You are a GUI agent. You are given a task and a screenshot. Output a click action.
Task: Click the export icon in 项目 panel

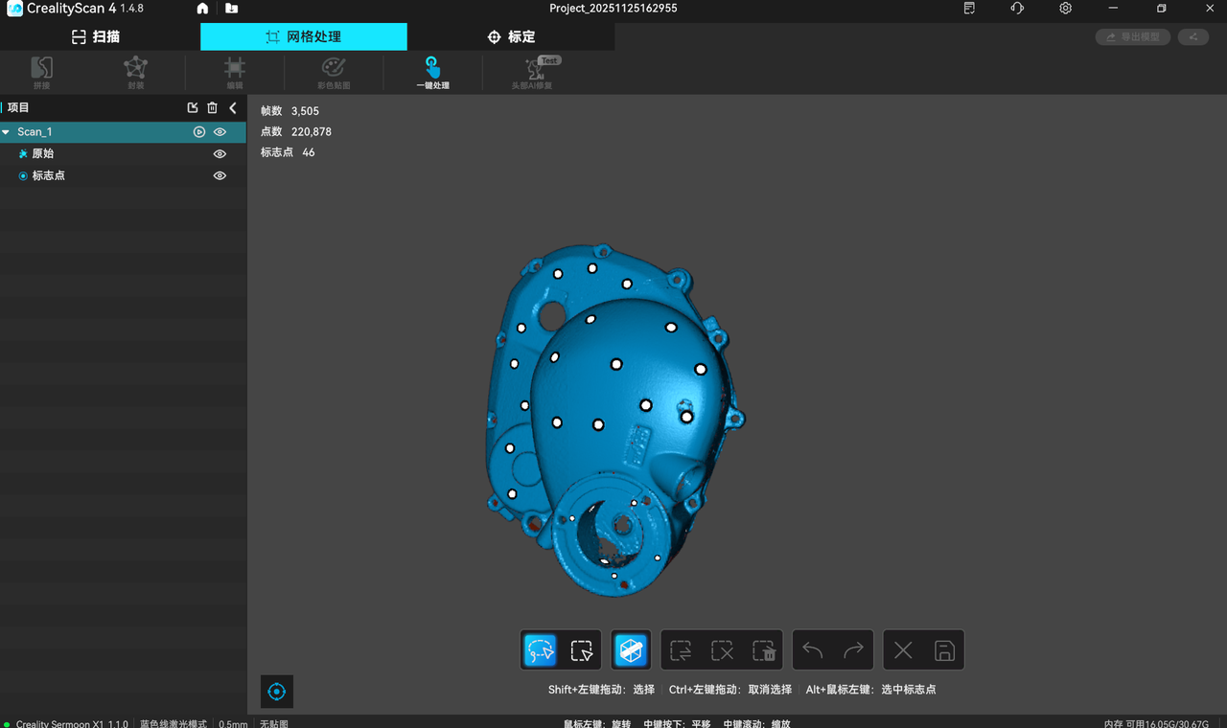point(193,108)
